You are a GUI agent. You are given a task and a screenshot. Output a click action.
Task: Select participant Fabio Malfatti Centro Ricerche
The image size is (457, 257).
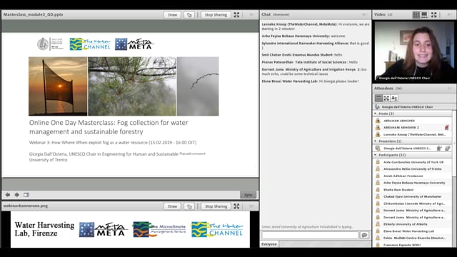point(413,238)
